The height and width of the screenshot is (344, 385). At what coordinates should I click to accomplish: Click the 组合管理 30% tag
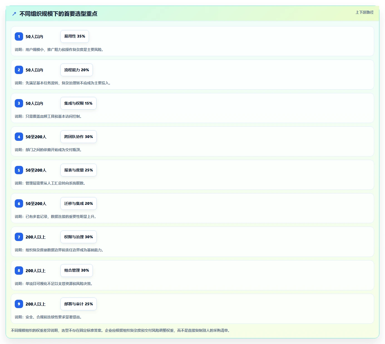coord(76,271)
